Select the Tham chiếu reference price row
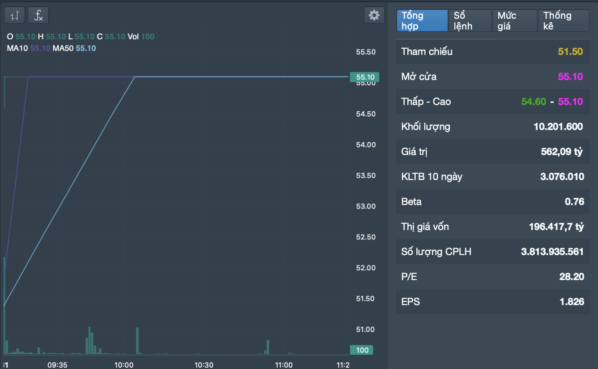Viewport: 598px width, 369px height. (x=492, y=52)
